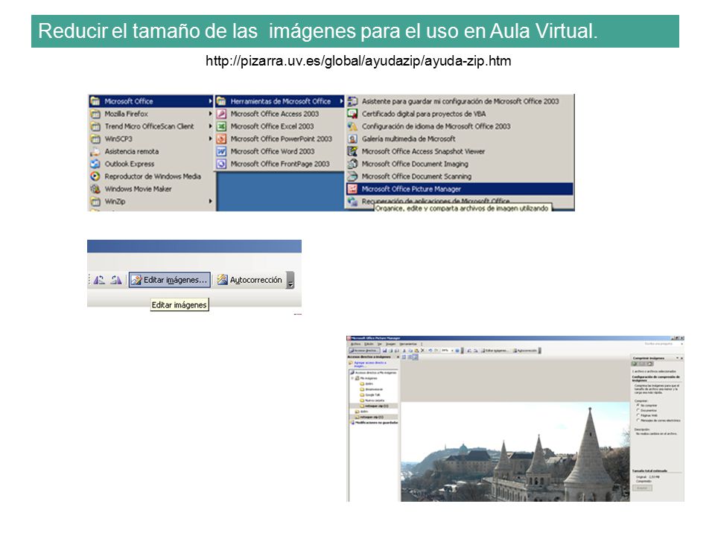Click the Delete X icon in Picture Manager toolbar
This screenshot has height=536, width=715.
[422, 351]
